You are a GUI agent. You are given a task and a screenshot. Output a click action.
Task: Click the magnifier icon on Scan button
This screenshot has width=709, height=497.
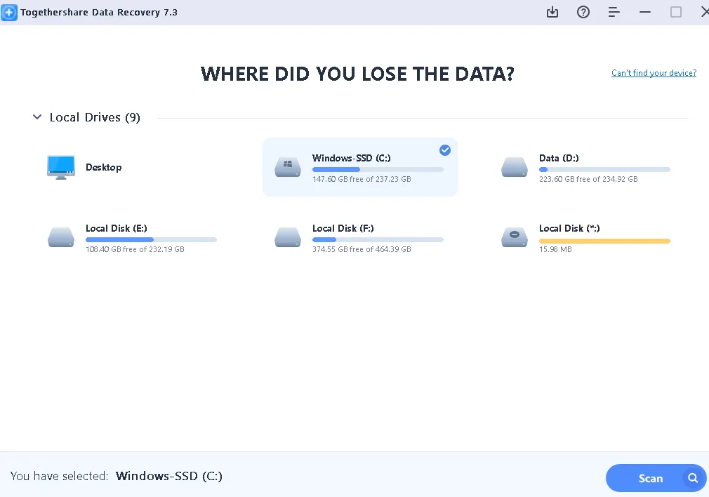coord(693,478)
